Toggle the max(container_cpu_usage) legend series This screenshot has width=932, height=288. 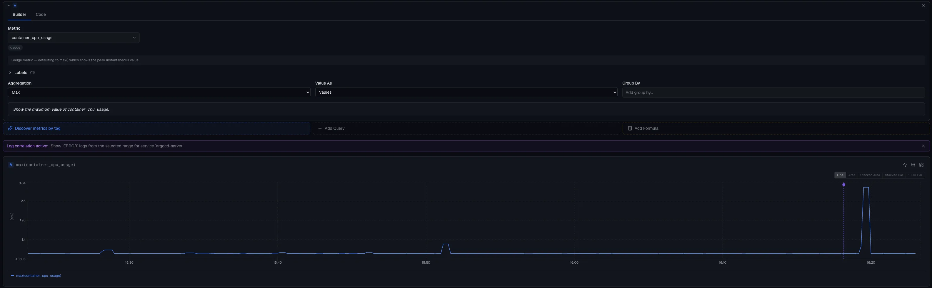pos(36,276)
